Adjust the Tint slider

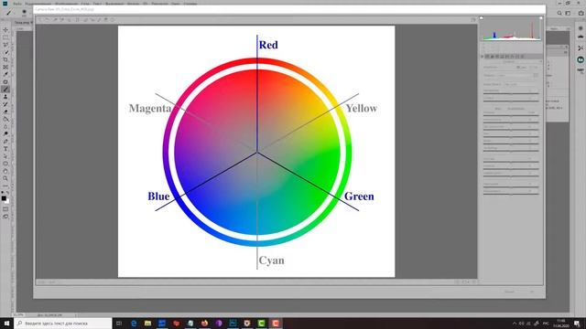click(511, 101)
